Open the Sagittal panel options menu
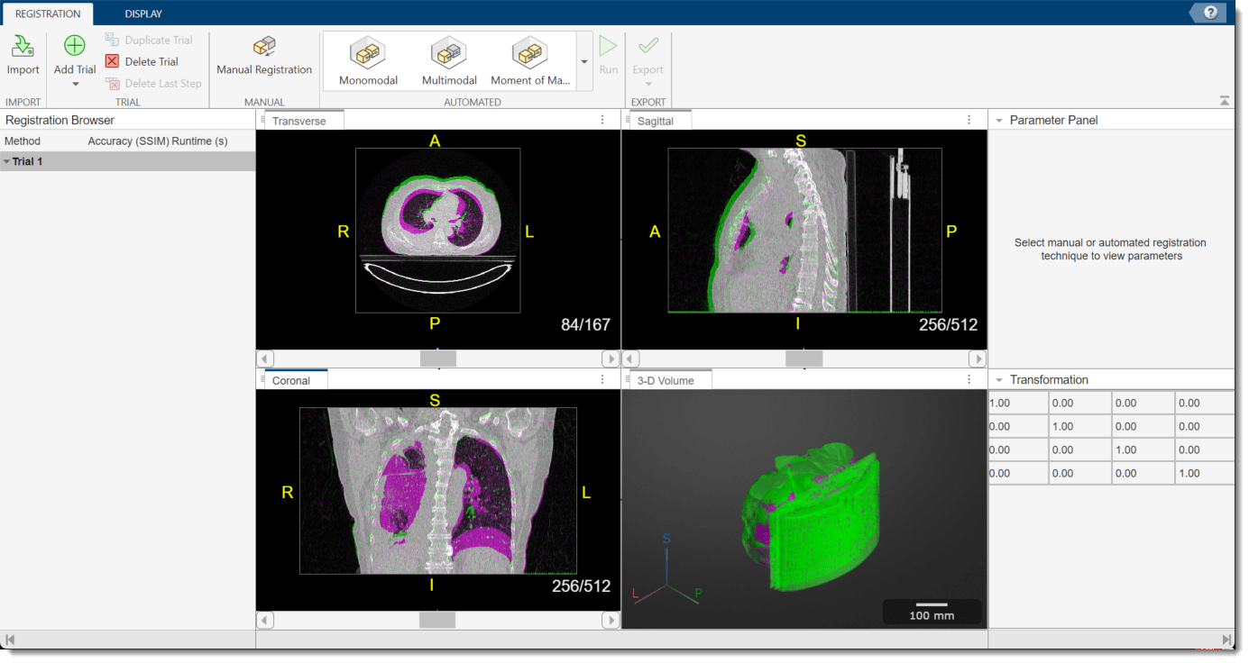The image size is (1249, 663). pyautogui.click(x=969, y=120)
